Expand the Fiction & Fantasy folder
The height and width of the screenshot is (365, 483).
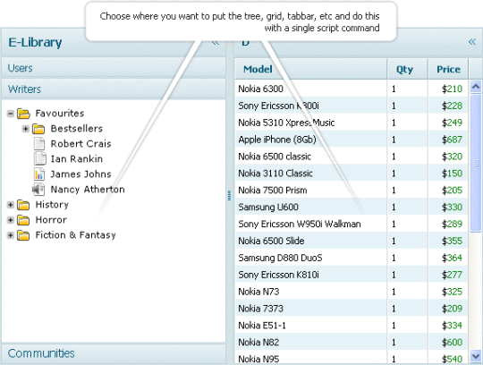[10, 235]
